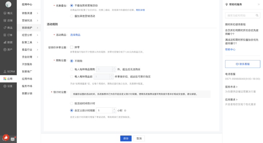Click stepper arrows of 倒计时周期 hours field
This screenshot has width=263, height=143.
coord(114,110)
